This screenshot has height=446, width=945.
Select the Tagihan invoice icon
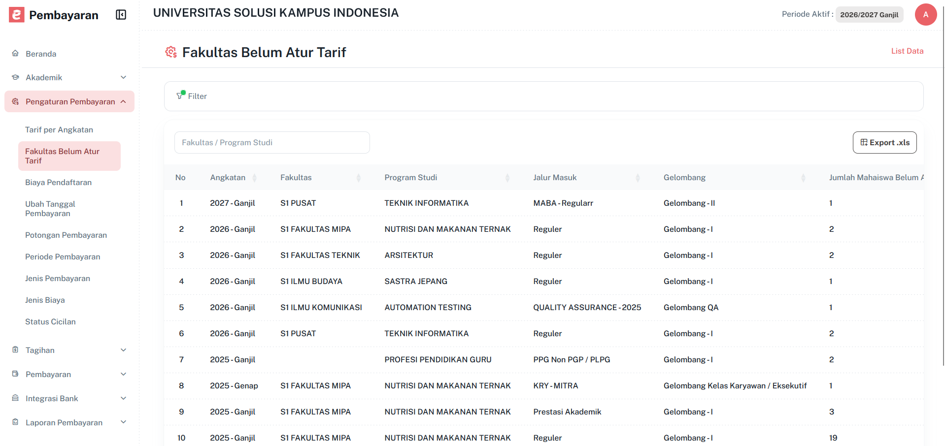15,350
